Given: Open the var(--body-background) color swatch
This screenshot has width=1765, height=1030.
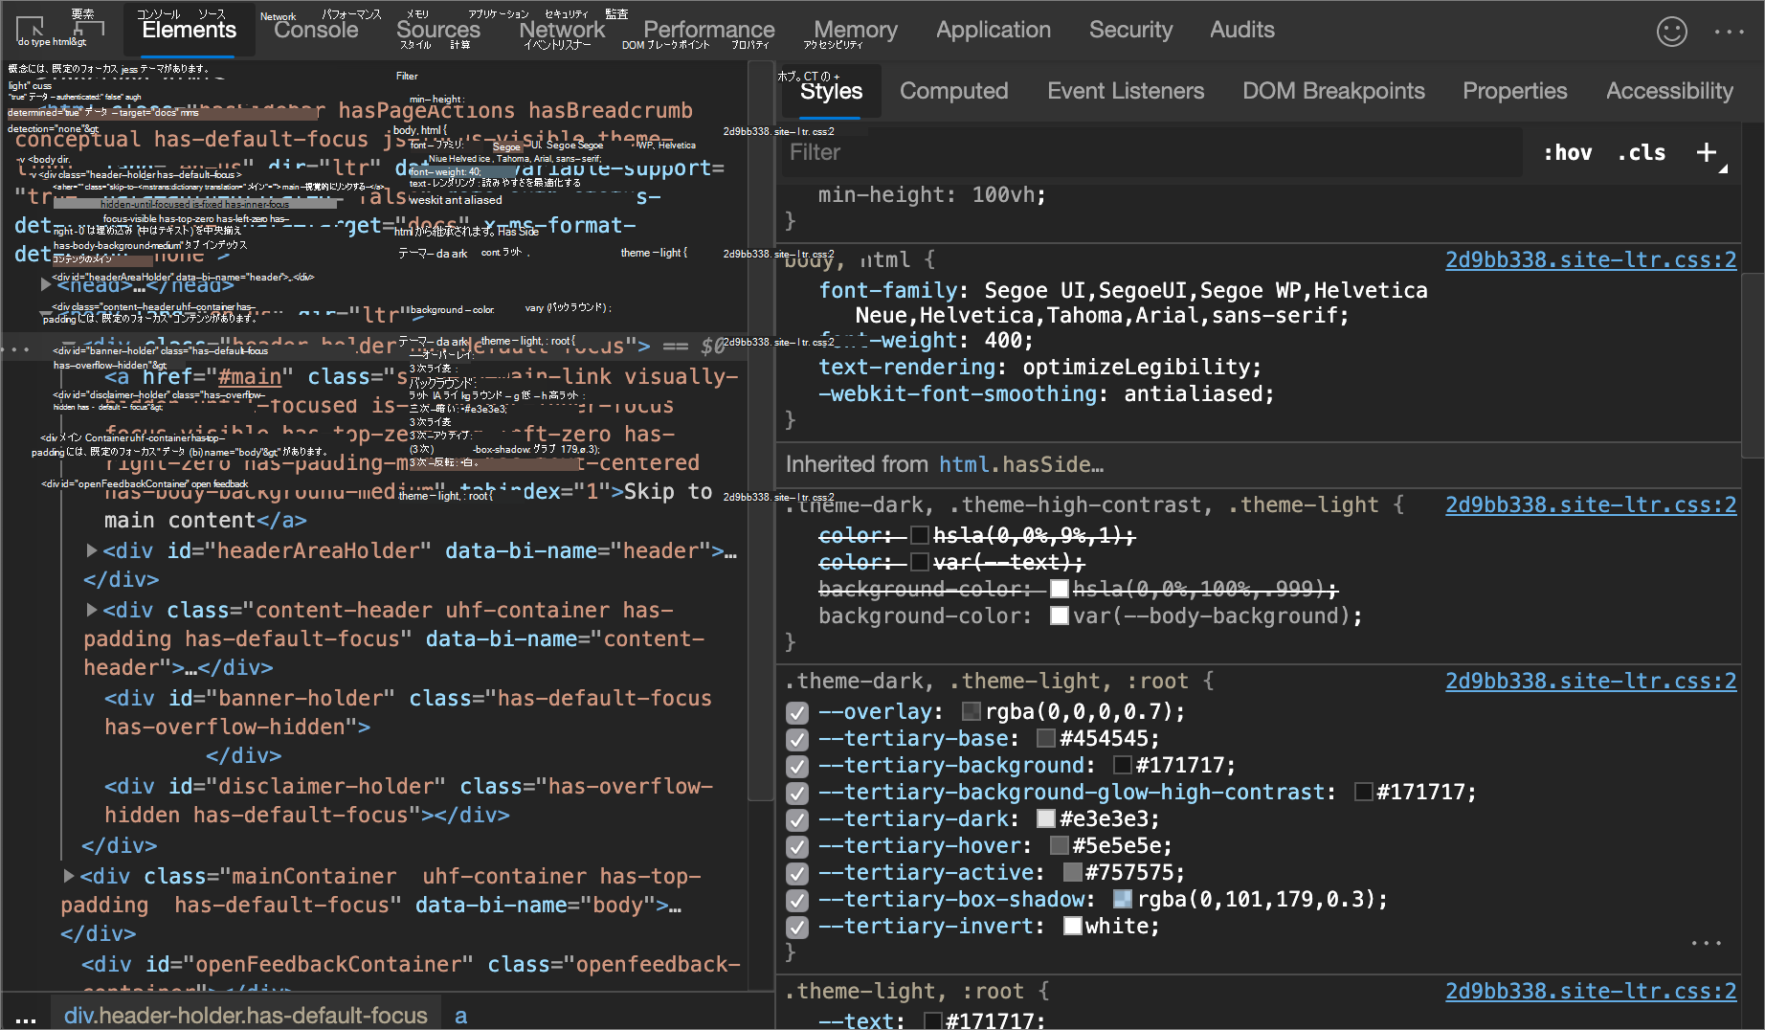Looking at the screenshot, I should (x=1059, y=616).
